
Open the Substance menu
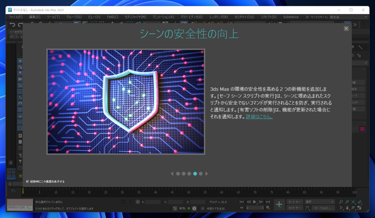291,17
